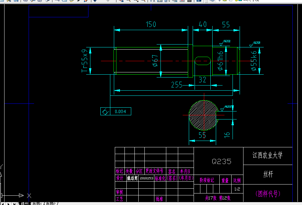
Task: Click the (图样代号) placeholder text
Action: (268, 194)
